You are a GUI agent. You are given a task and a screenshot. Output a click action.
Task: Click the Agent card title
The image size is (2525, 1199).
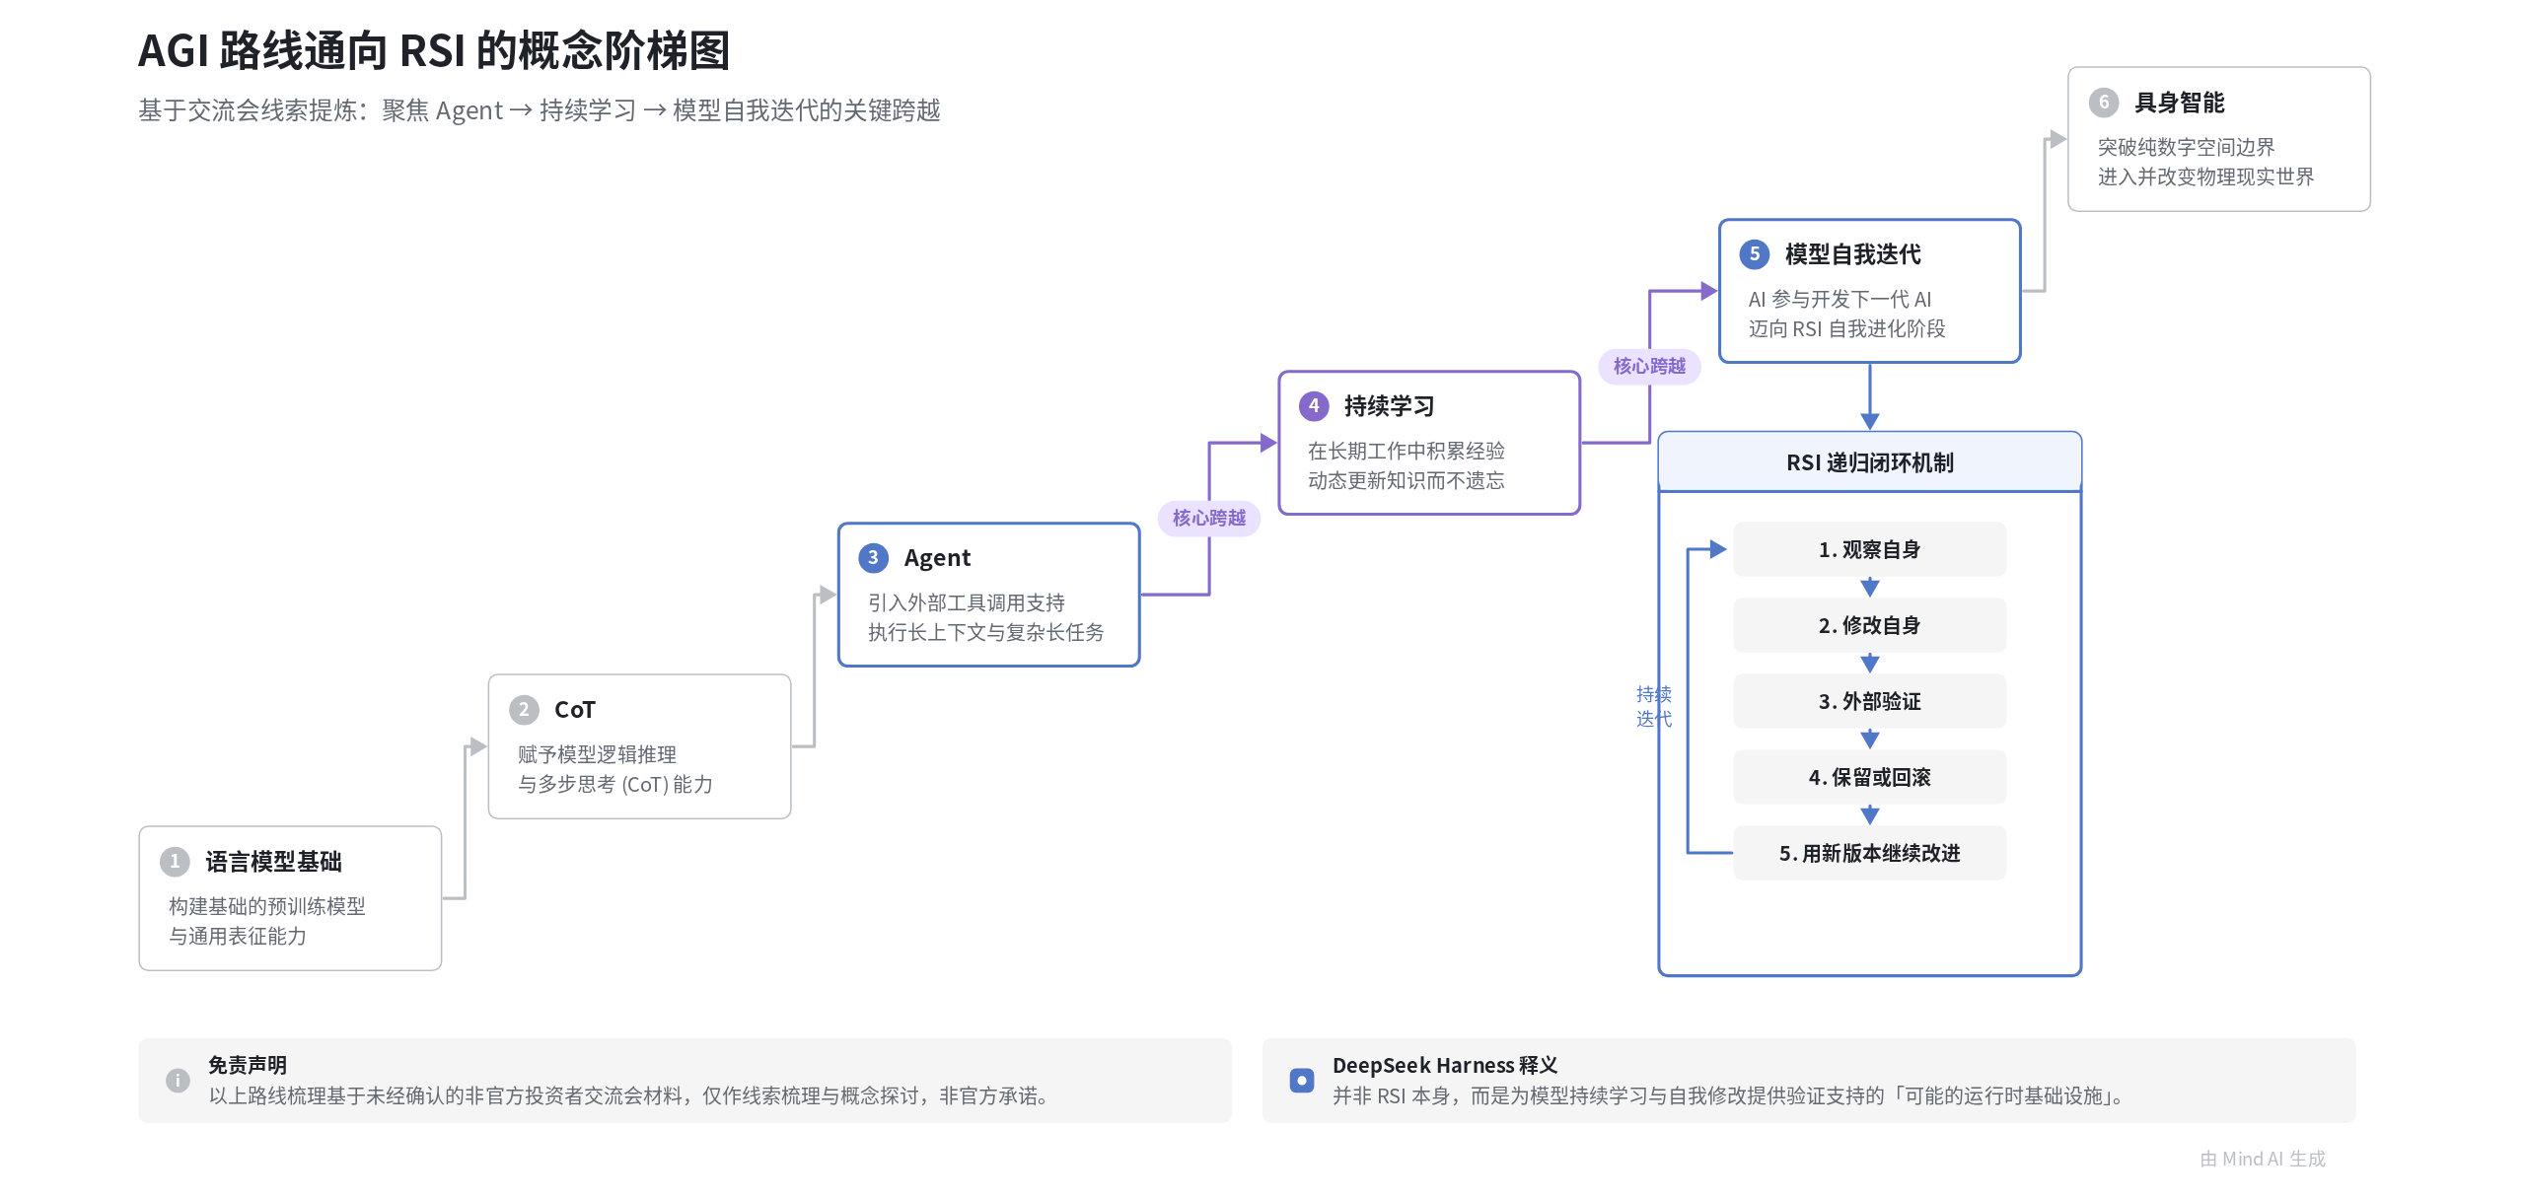[x=937, y=558]
